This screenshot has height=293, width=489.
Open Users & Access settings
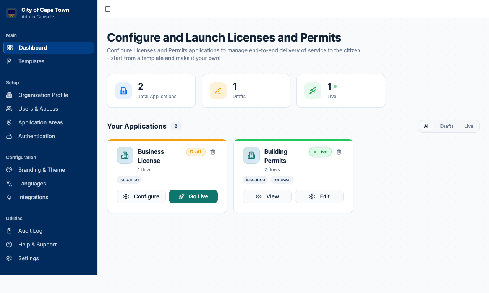49,109
